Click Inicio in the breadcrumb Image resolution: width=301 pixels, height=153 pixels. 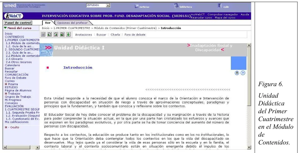45,28
